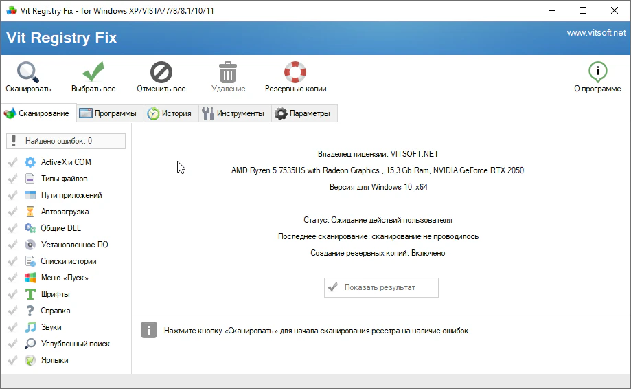Toggle the checkmark for Углубленный поиск
631x389 pixels.
coord(12,344)
